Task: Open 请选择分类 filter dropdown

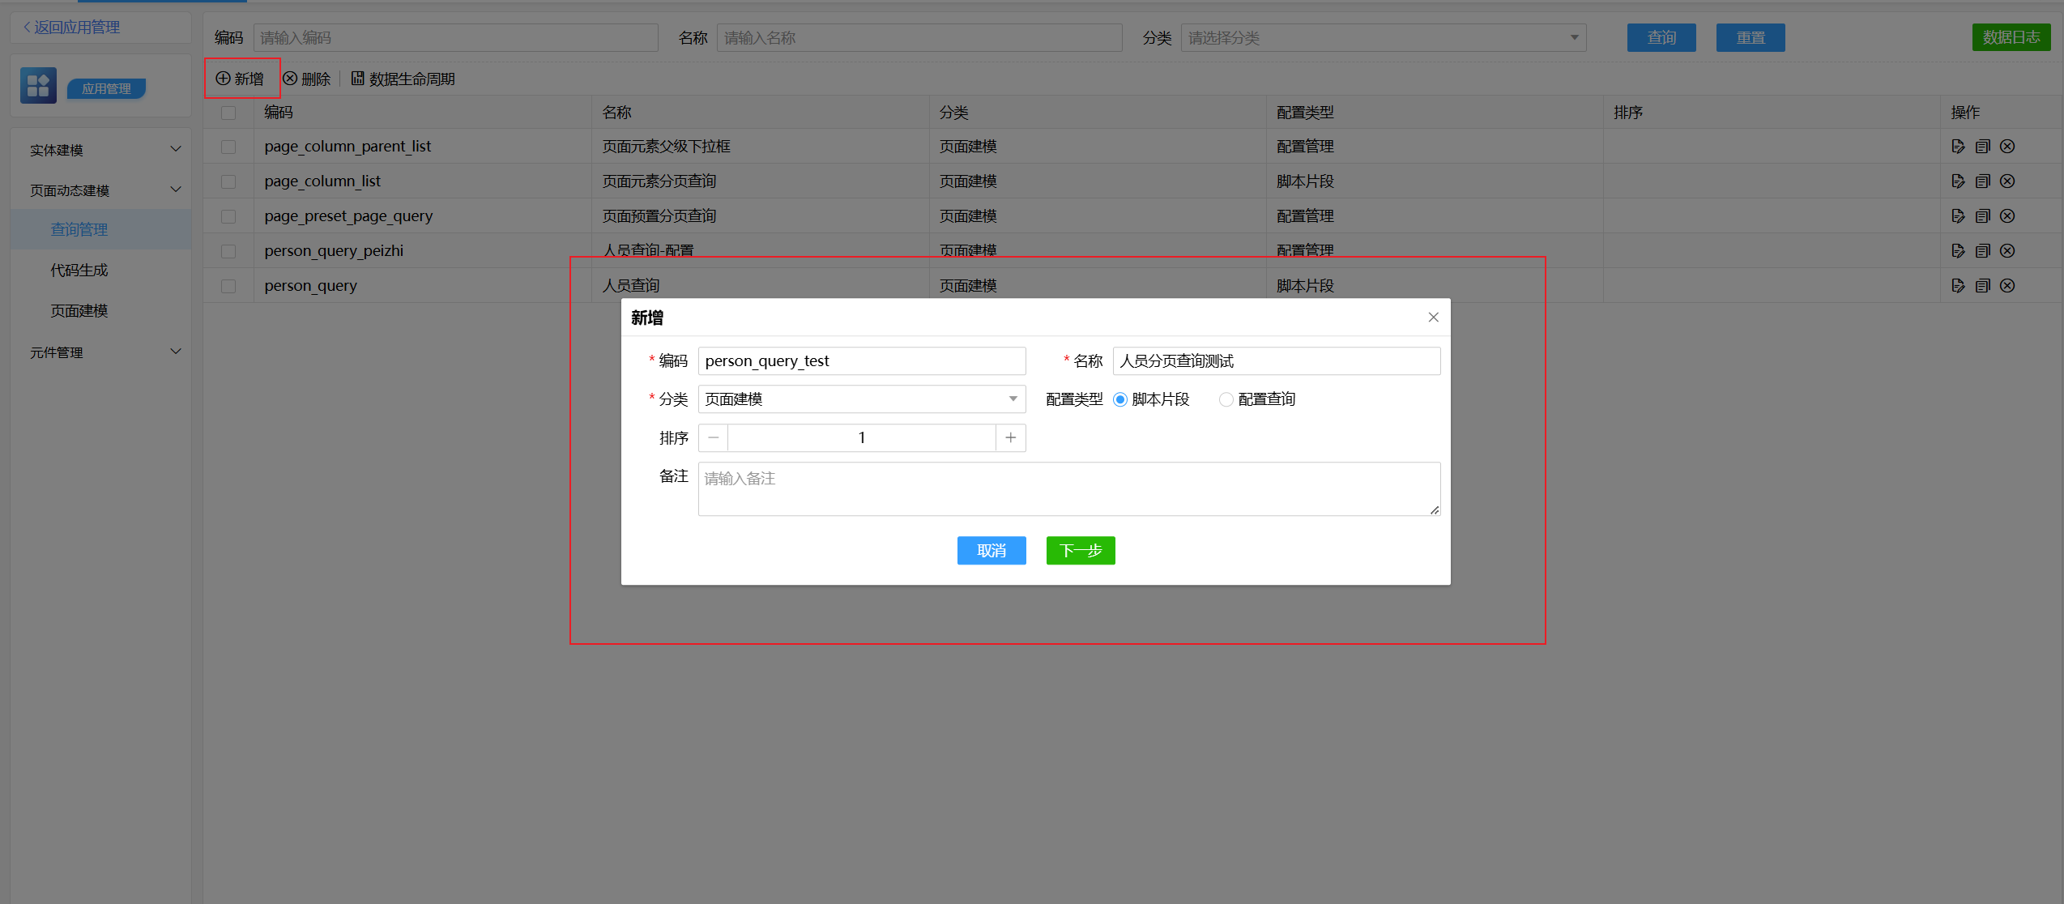Action: point(1383,38)
